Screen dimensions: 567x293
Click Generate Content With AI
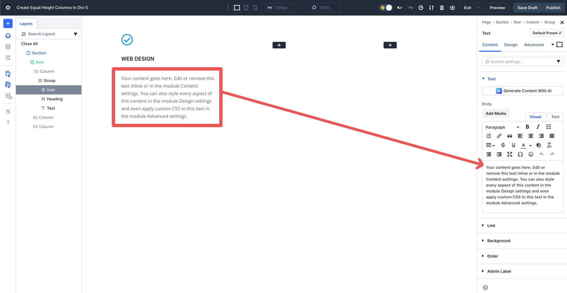tap(523, 91)
